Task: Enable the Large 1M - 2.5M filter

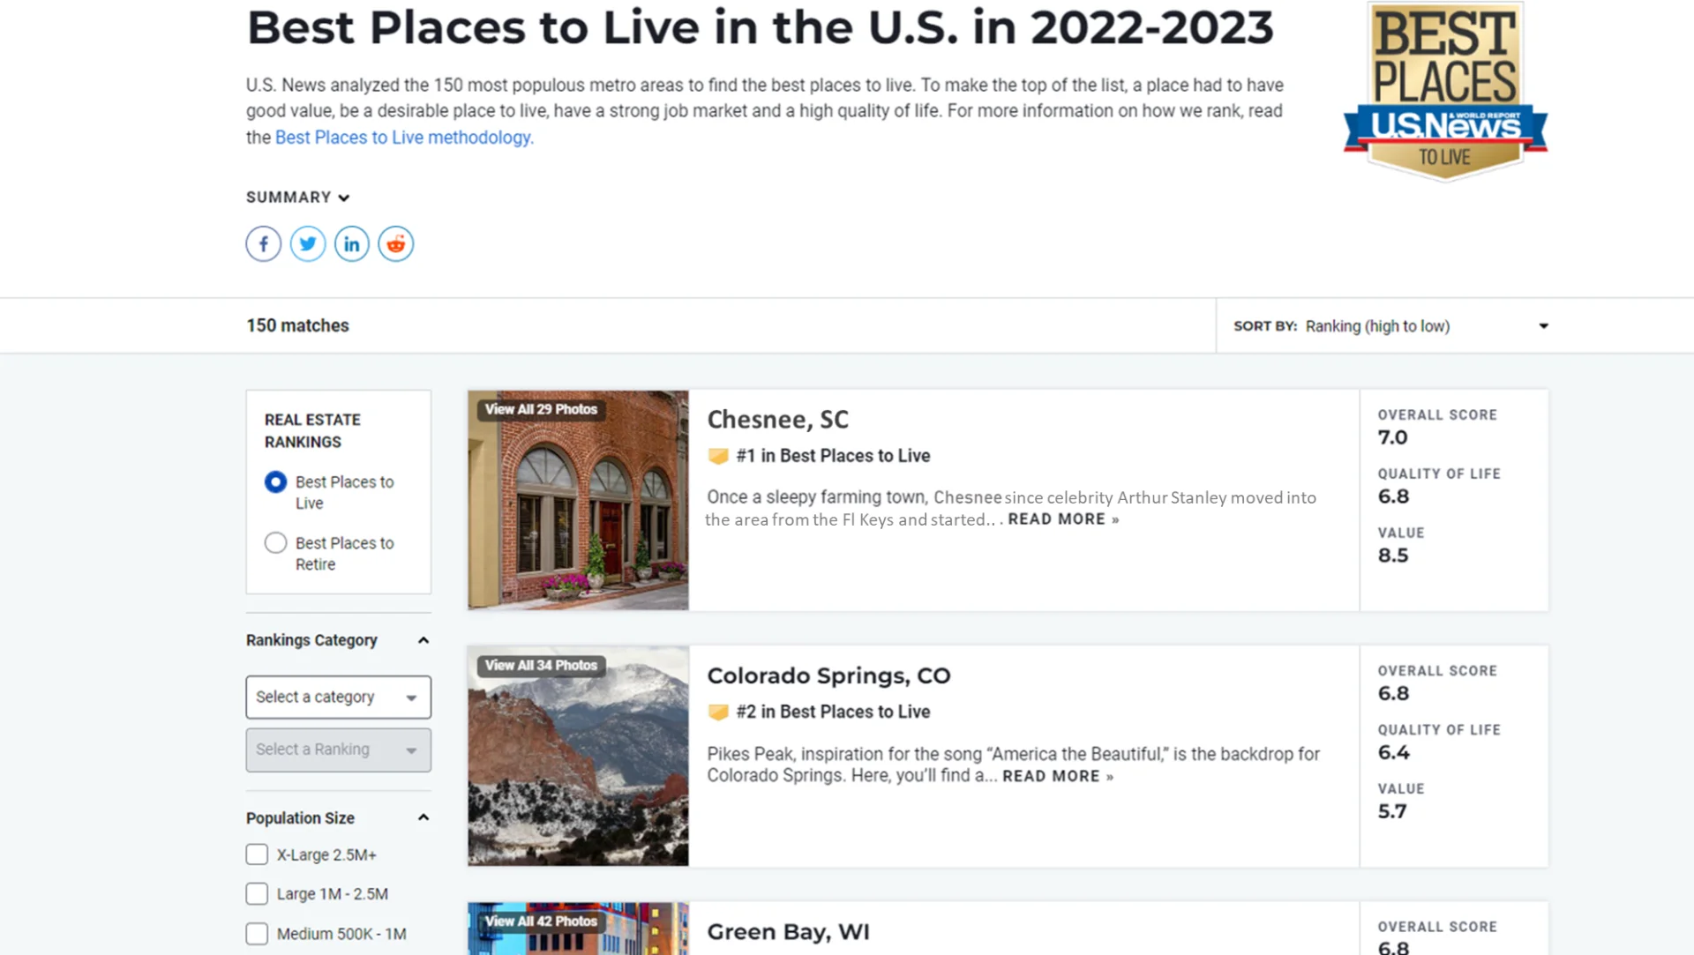Action: pos(257,894)
